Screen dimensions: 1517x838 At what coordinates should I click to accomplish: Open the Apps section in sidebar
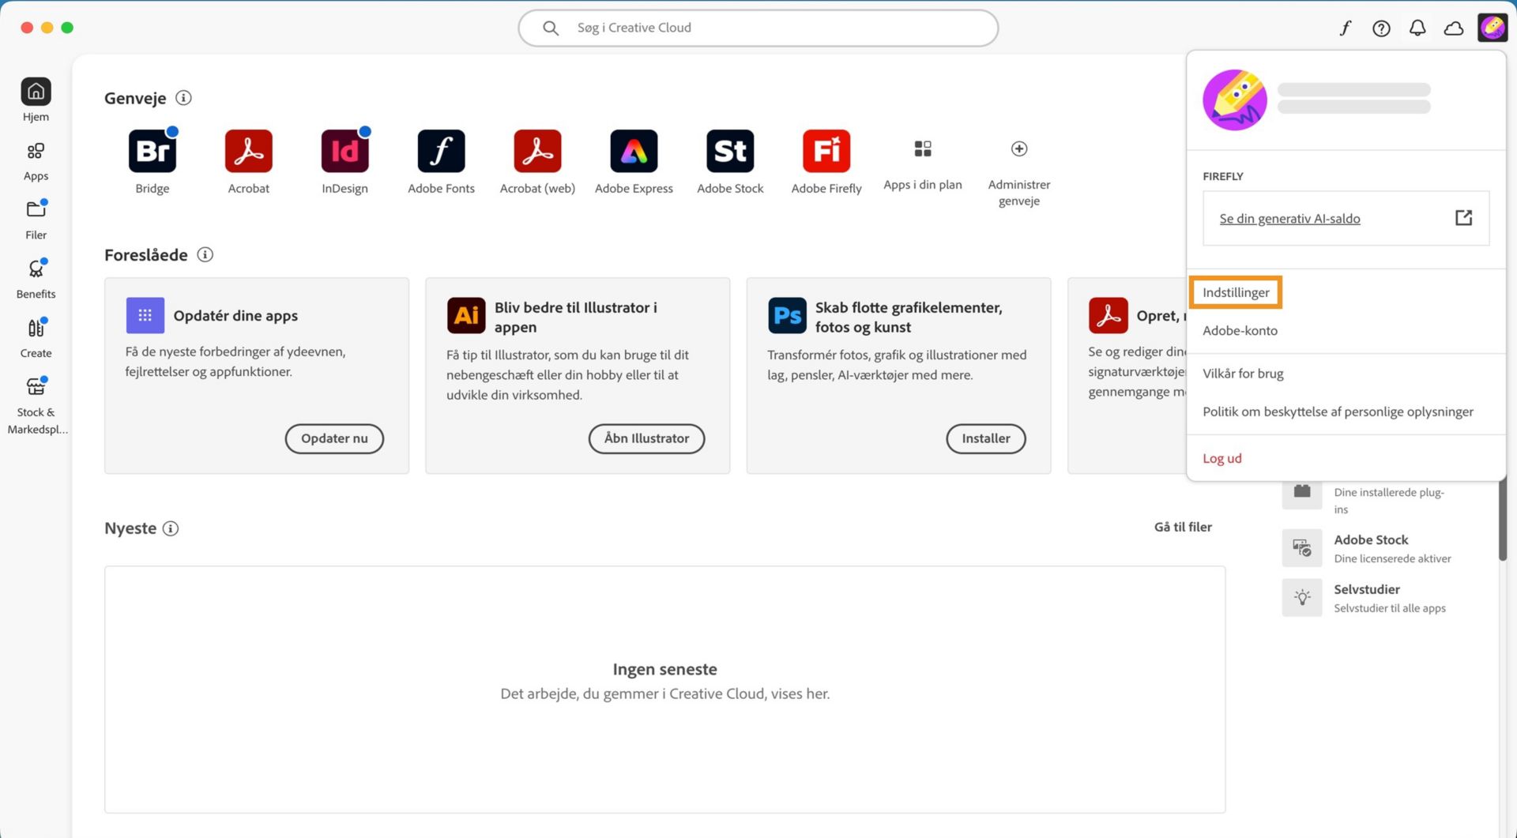(x=36, y=158)
